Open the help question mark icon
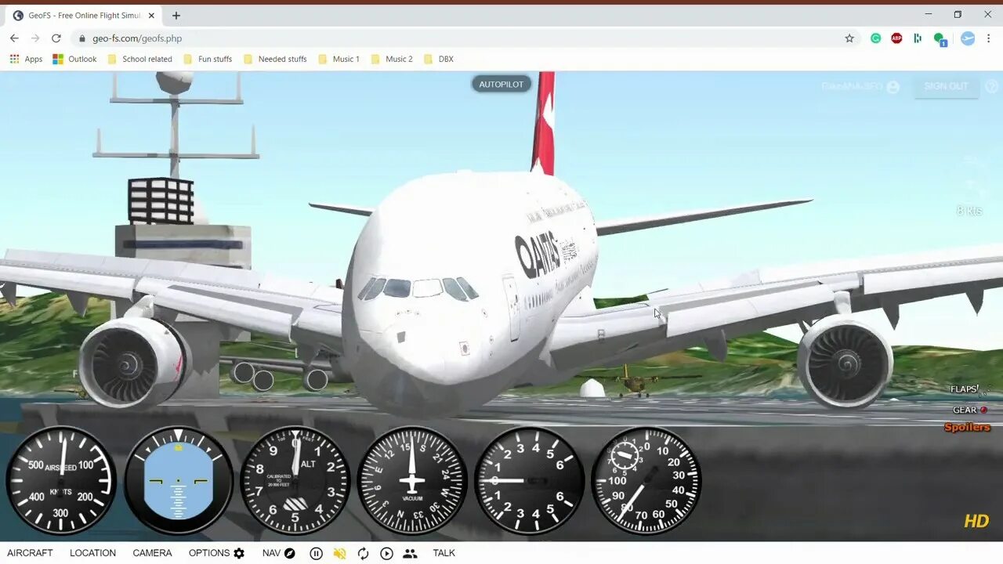Viewport: 1003px width, 564px height. pos(991,87)
